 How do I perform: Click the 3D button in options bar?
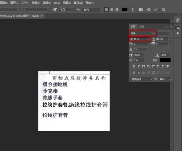tap(163, 9)
